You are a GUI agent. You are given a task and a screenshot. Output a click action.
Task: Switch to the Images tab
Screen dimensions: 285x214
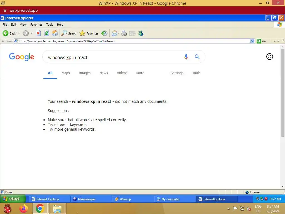pyautogui.click(x=85, y=73)
